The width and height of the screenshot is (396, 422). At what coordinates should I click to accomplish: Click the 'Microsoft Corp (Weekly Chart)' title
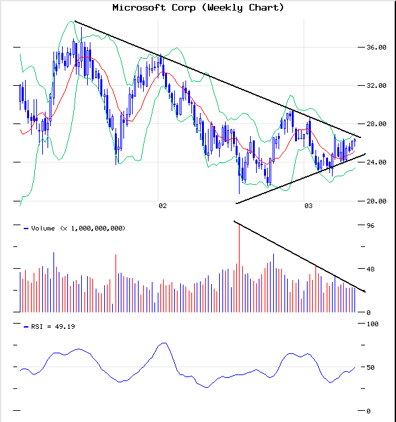(x=198, y=7)
